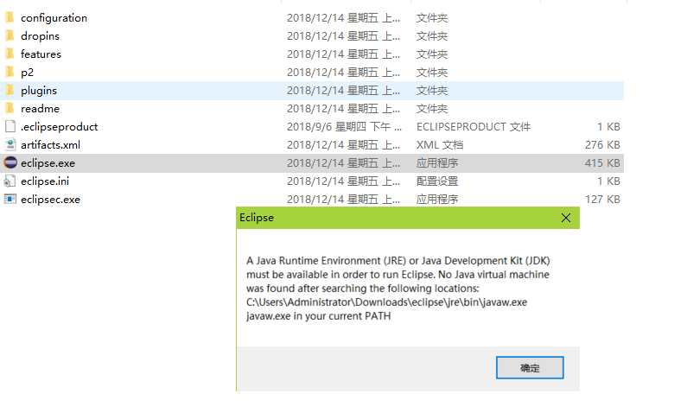Click the .eclipseproduct blank file icon
This screenshot has width=687, height=407.
point(10,127)
